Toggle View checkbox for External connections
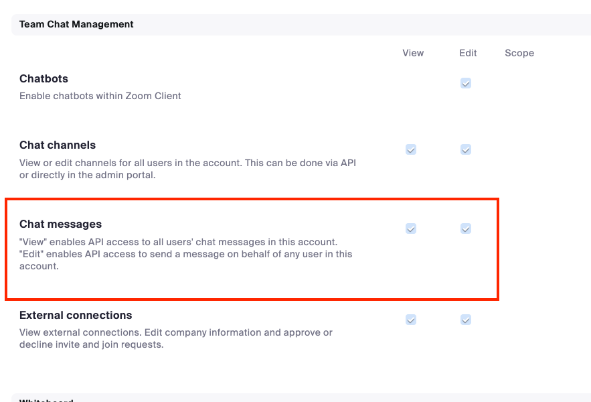 pos(411,320)
